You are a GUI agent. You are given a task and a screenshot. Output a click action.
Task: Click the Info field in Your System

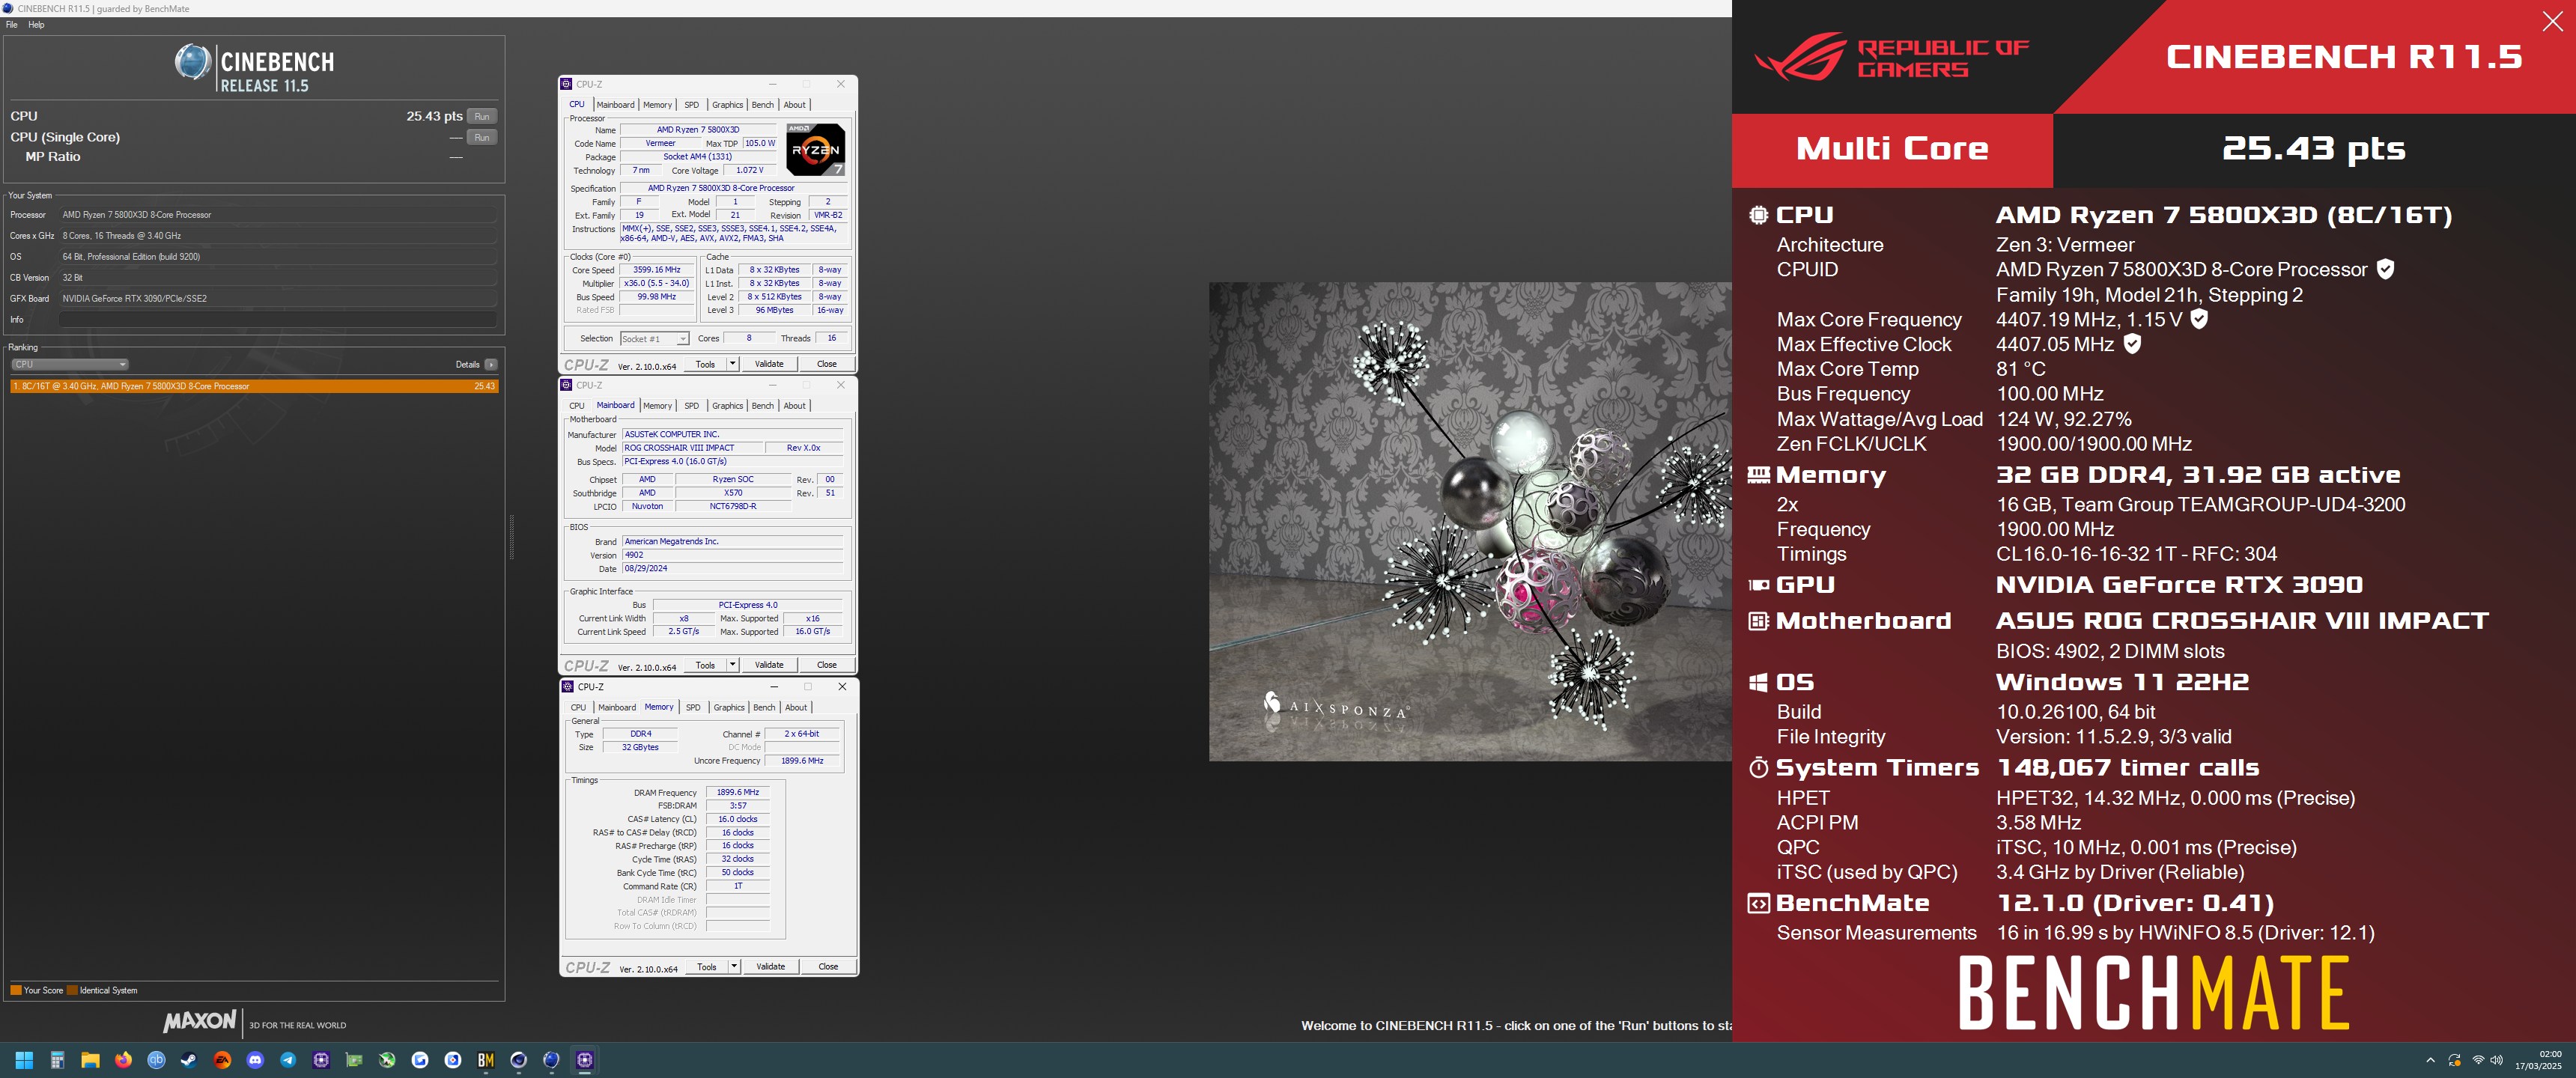tap(277, 320)
